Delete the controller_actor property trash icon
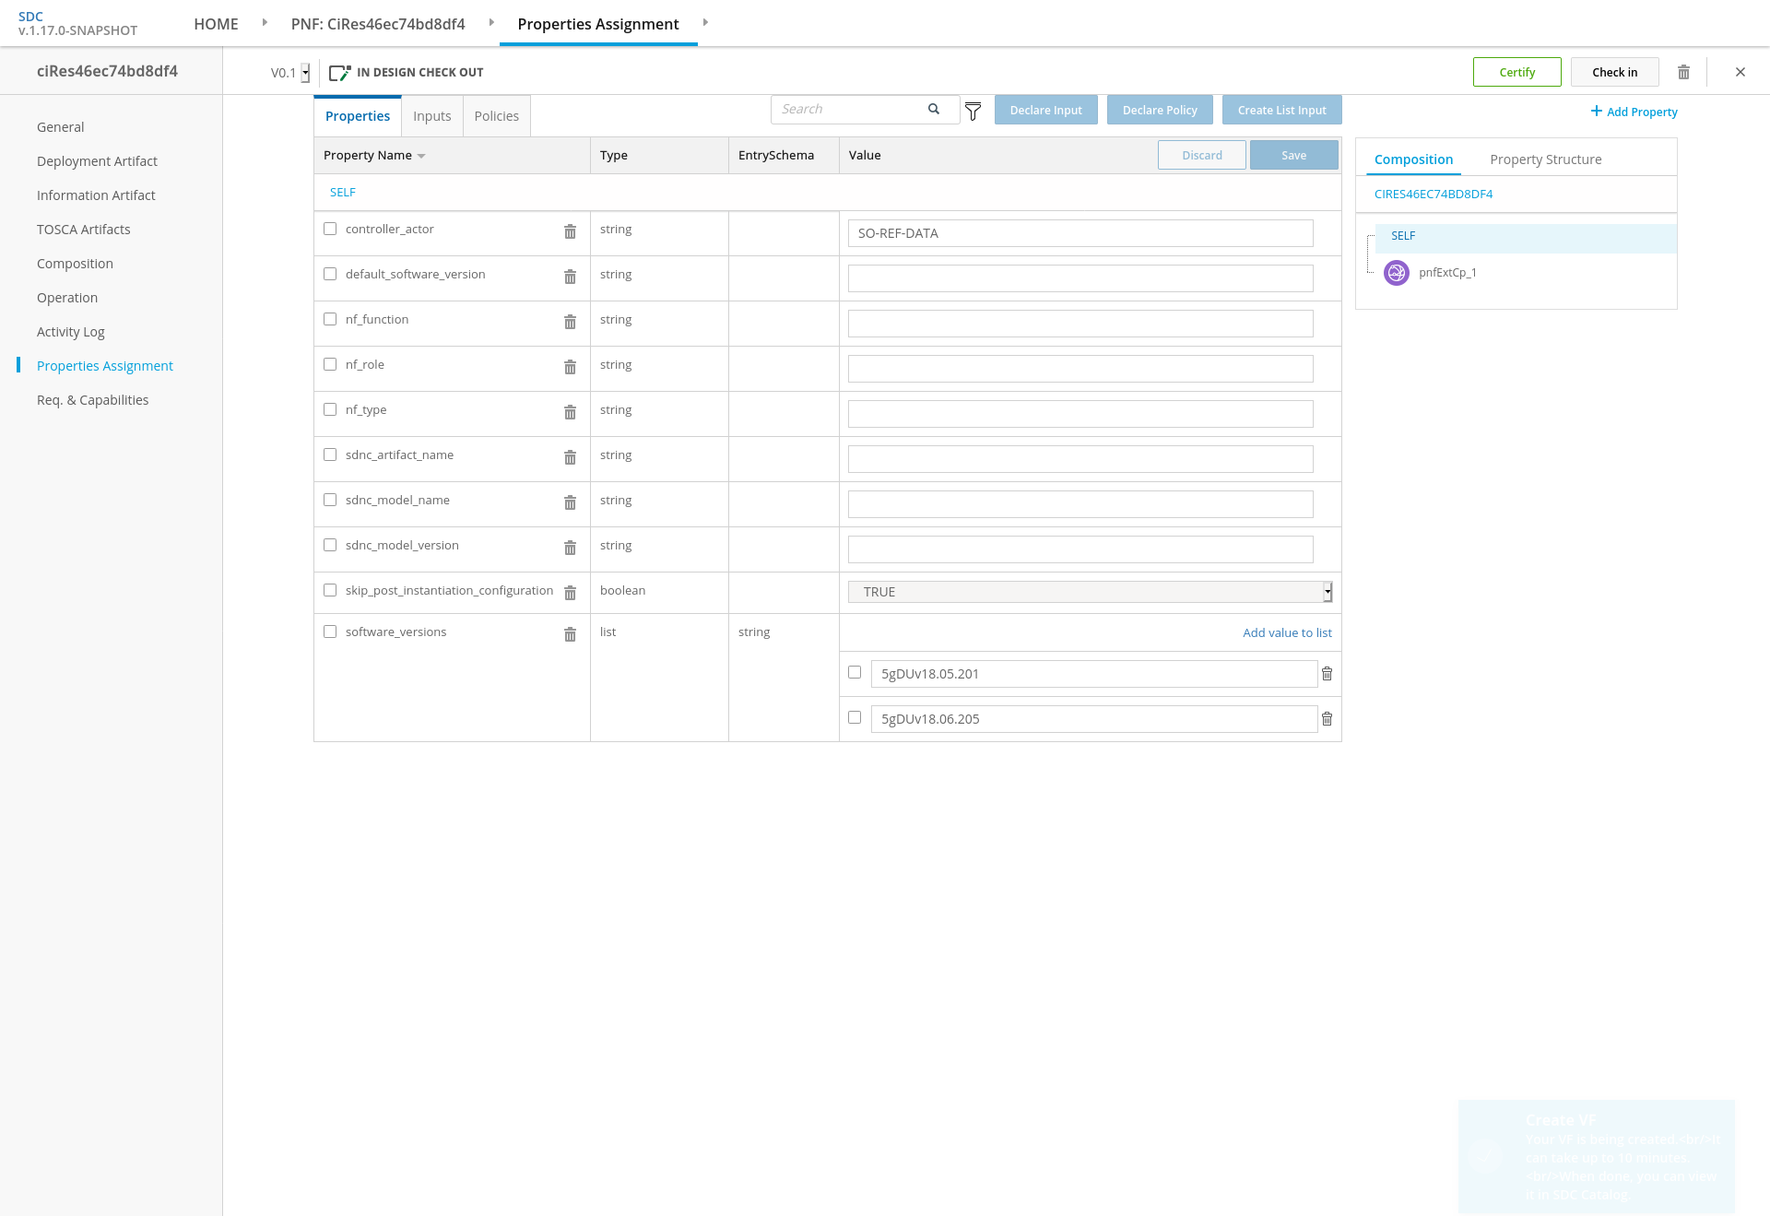This screenshot has height=1216, width=1770. point(570,231)
